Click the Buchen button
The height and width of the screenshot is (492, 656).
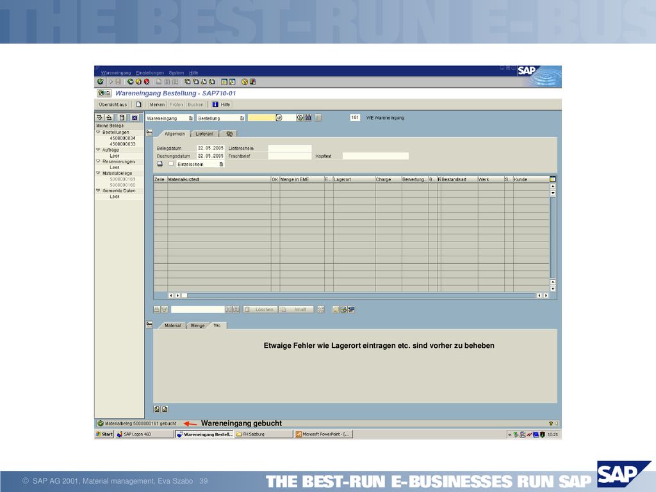tap(195, 104)
